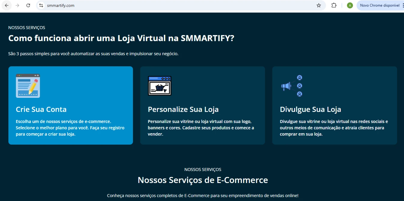Select the 'Personalize Sua Loja' card heading

(x=183, y=109)
